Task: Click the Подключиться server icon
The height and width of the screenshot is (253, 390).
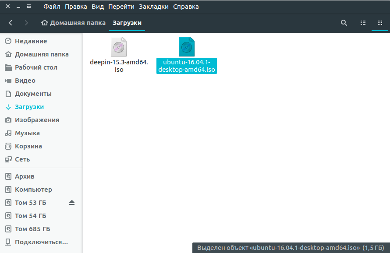Action: (8, 242)
